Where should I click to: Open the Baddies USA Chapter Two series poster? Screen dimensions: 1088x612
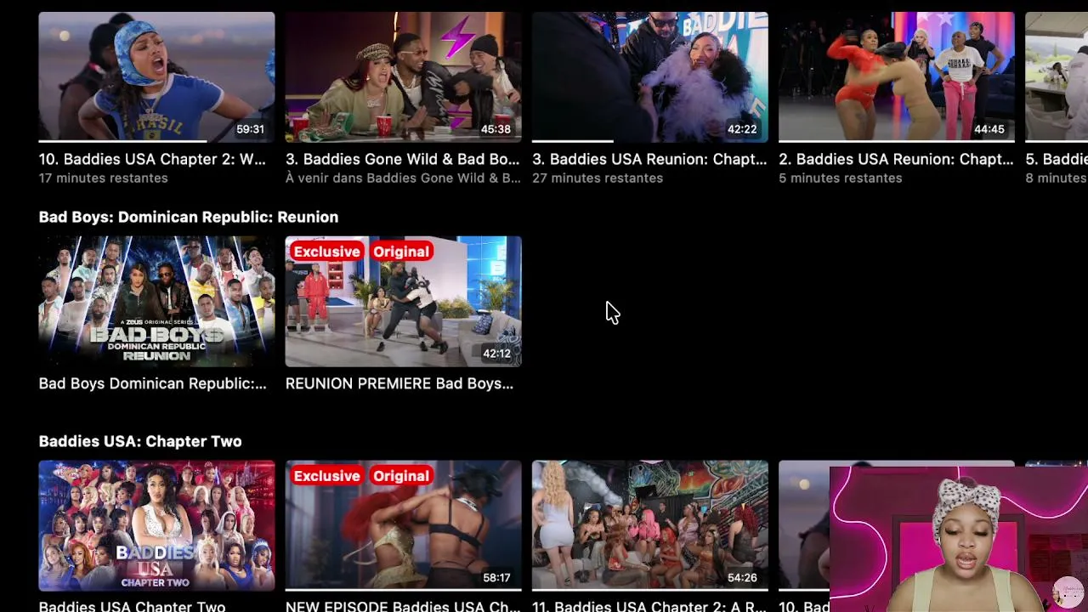pyautogui.click(x=156, y=525)
